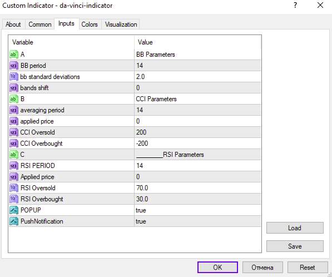Select the integer icon next to BB period
The image size is (332, 277).
[x=14, y=66]
